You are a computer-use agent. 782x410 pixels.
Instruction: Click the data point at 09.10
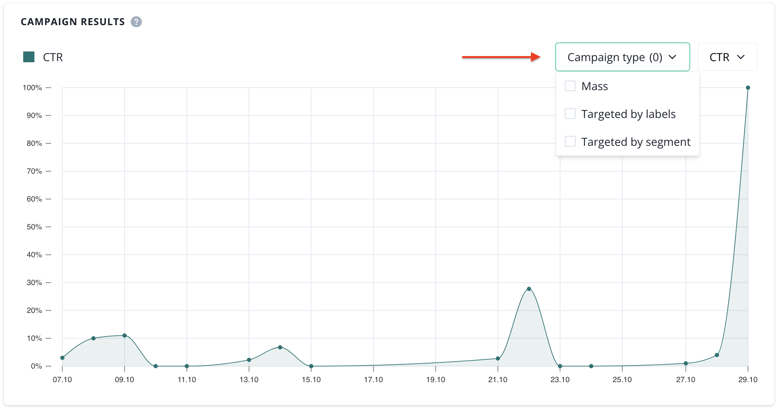125,335
